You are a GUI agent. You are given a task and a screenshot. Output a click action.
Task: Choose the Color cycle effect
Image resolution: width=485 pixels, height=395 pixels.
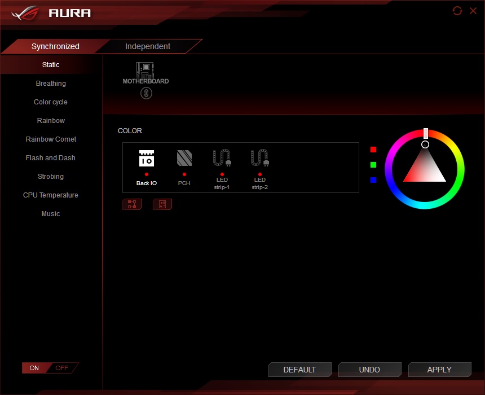(x=51, y=102)
